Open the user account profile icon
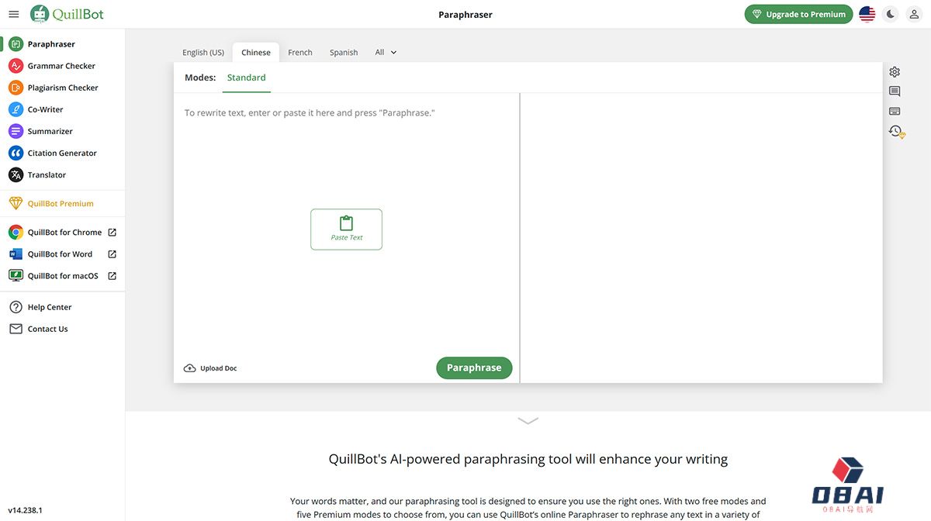The image size is (931, 521). tap(914, 14)
